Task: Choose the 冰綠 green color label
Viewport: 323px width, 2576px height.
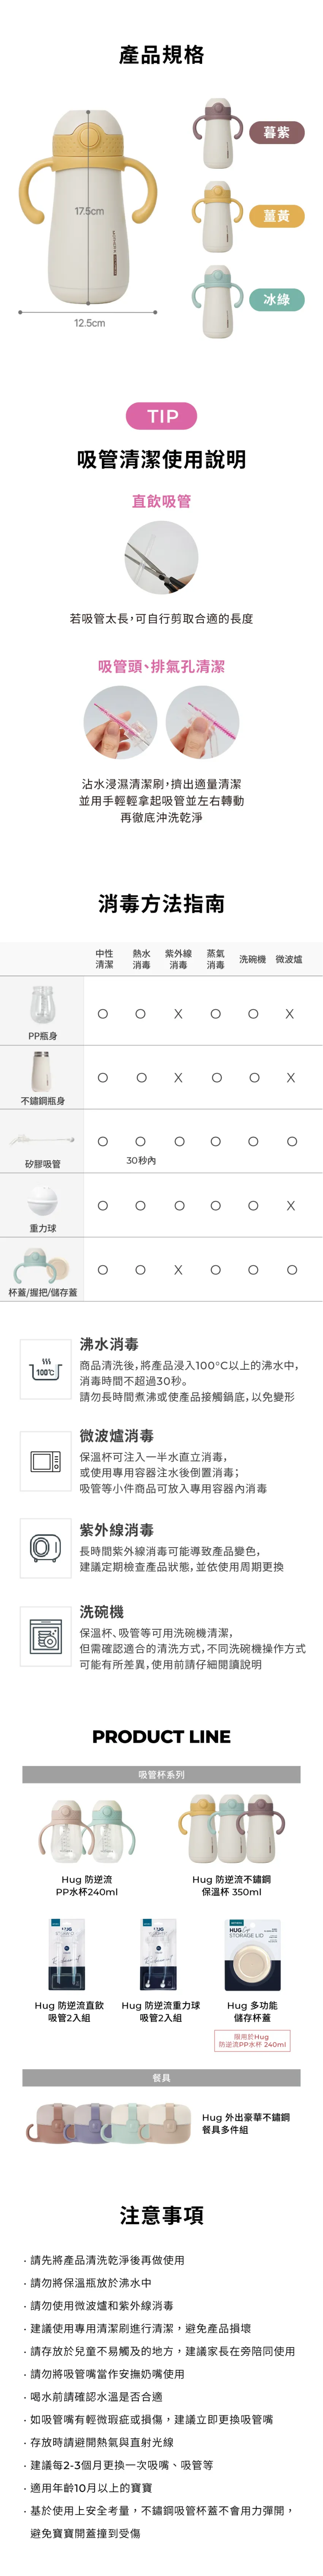Action: [276, 299]
